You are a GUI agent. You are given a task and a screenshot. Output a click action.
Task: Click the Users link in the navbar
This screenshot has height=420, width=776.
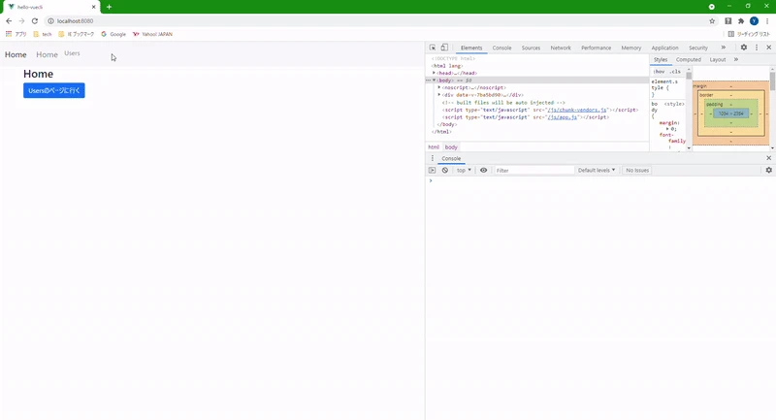pos(72,53)
